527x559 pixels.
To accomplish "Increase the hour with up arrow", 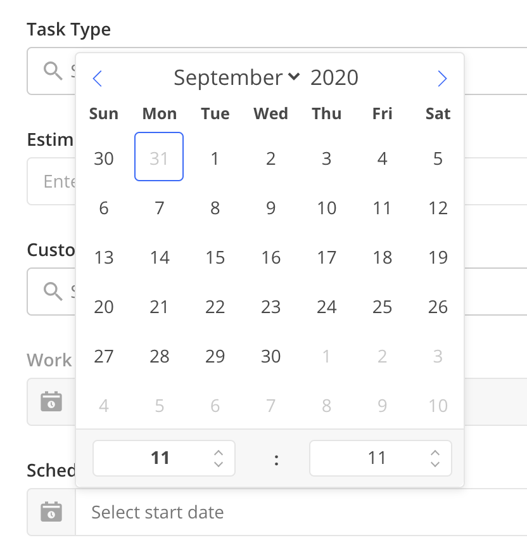I will (219, 453).
